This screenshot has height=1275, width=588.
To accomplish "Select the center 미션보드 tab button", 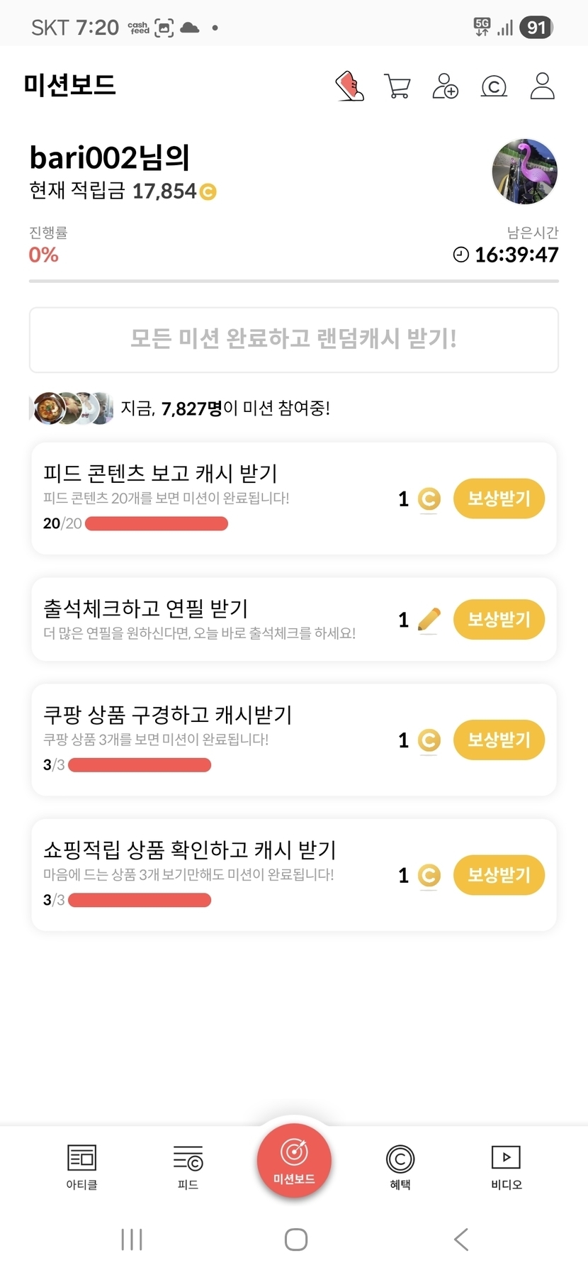I will [294, 1161].
